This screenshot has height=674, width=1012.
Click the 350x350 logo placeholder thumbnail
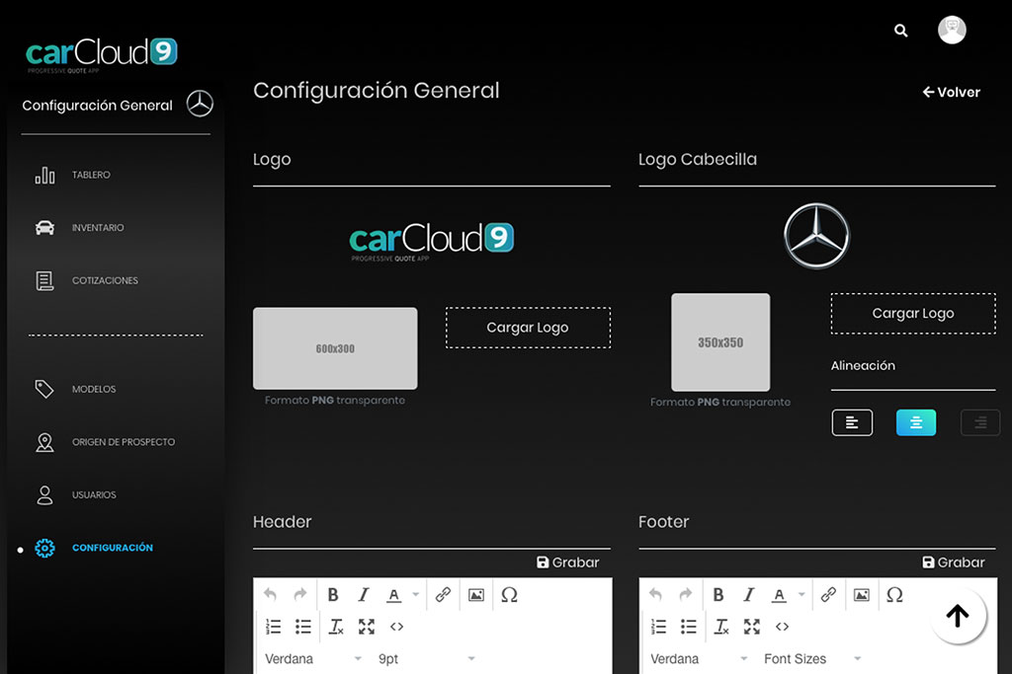(x=720, y=342)
